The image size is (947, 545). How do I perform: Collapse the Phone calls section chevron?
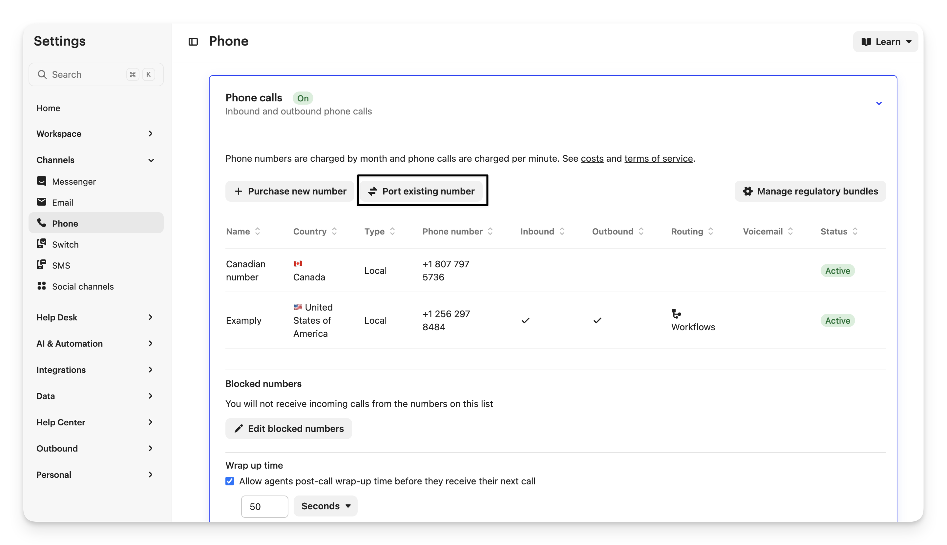pyautogui.click(x=879, y=103)
